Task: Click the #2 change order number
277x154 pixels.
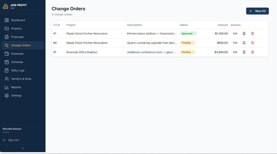Action: [x=55, y=43]
